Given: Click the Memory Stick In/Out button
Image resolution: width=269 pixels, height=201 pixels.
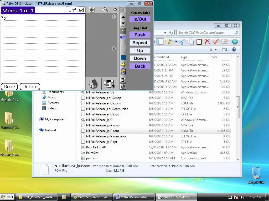Looking at the screenshot, I should click(140, 19).
